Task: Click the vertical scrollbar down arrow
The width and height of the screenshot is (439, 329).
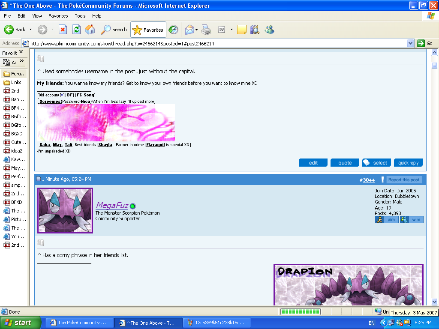Action: 435,302
